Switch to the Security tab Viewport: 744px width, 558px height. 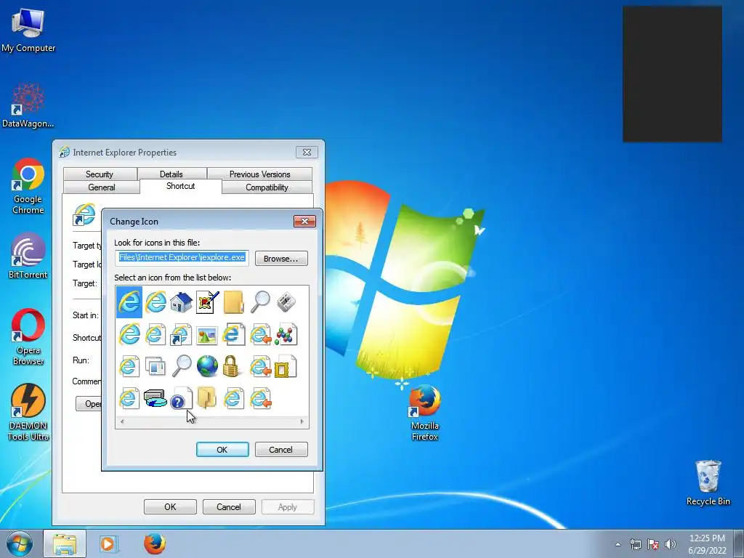click(100, 174)
